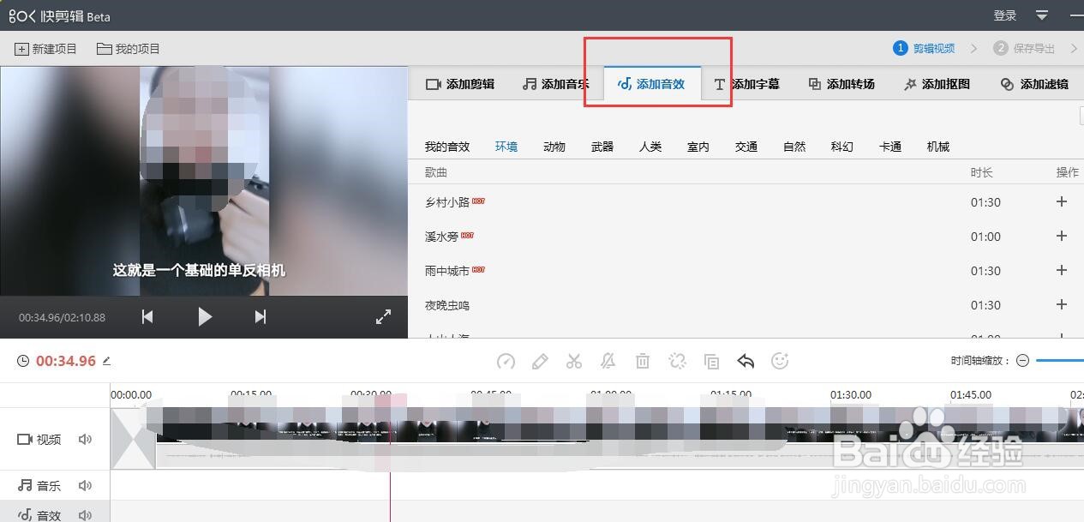Click the 时长 column header
Image resolution: width=1084 pixels, height=522 pixels.
click(982, 172)
